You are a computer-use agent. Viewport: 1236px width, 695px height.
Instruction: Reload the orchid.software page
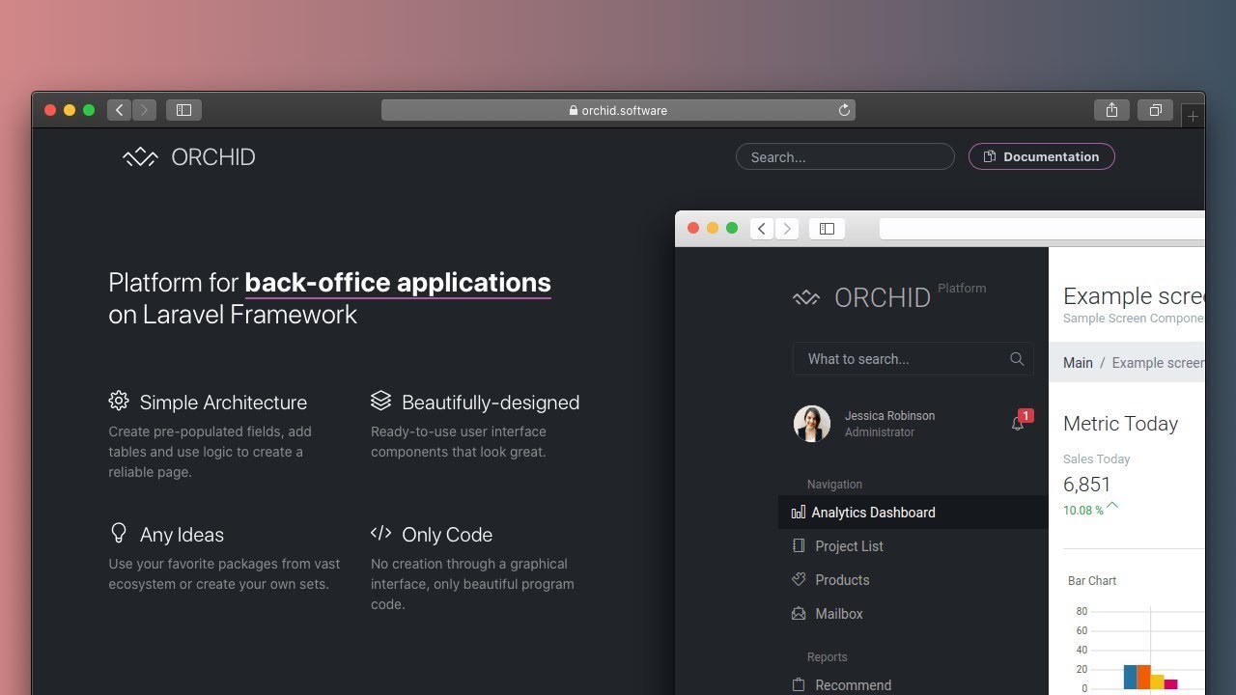pos(844,110)
